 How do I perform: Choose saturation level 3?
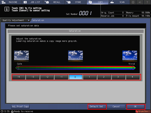click(x=119, y=77)
